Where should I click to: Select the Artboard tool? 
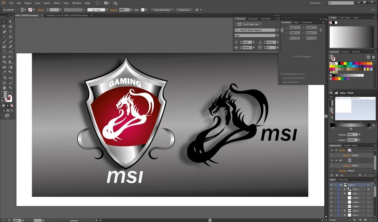click(x=4, y=83)
